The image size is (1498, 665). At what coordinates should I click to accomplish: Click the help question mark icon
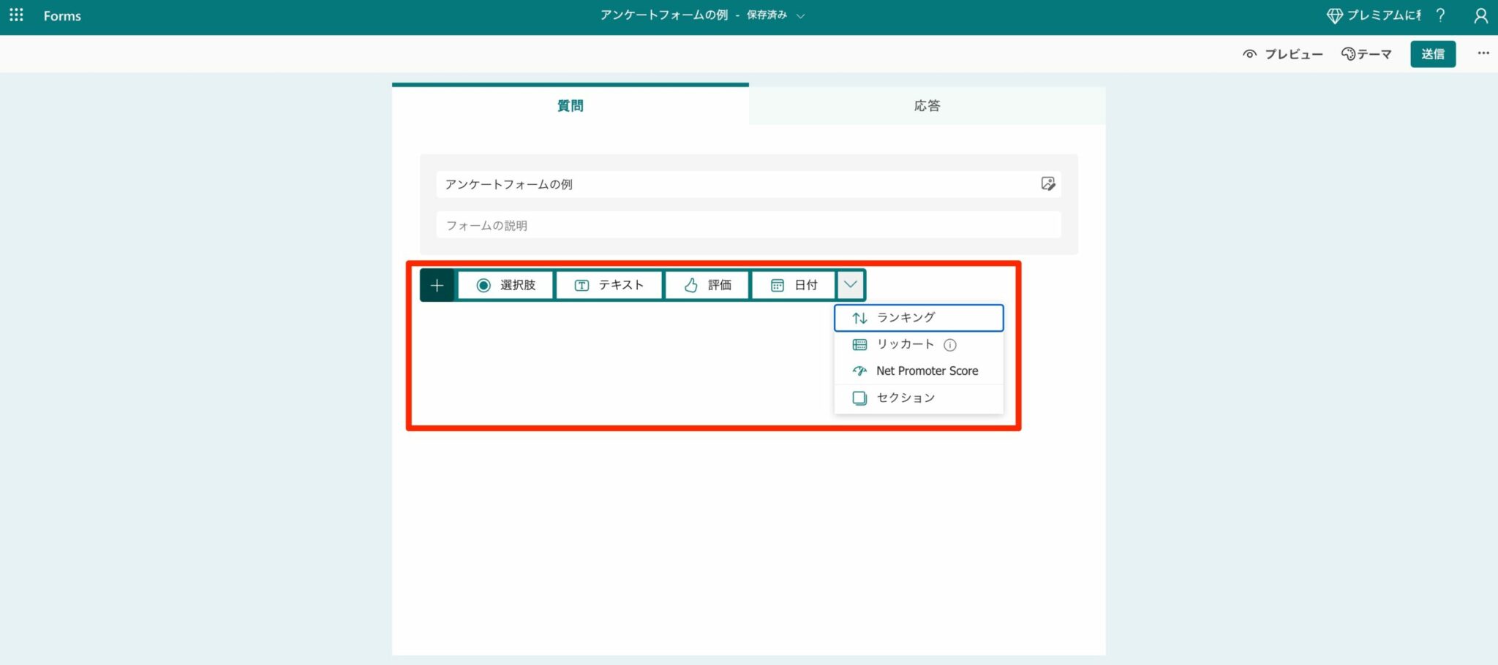pos(1440,15)
